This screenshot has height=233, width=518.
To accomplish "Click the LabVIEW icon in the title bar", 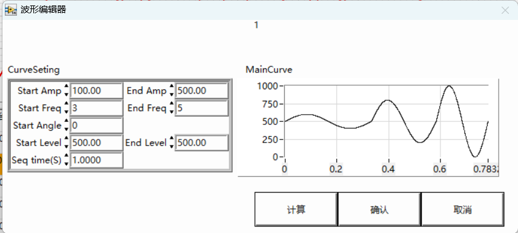I will click(x=10, y=10).
